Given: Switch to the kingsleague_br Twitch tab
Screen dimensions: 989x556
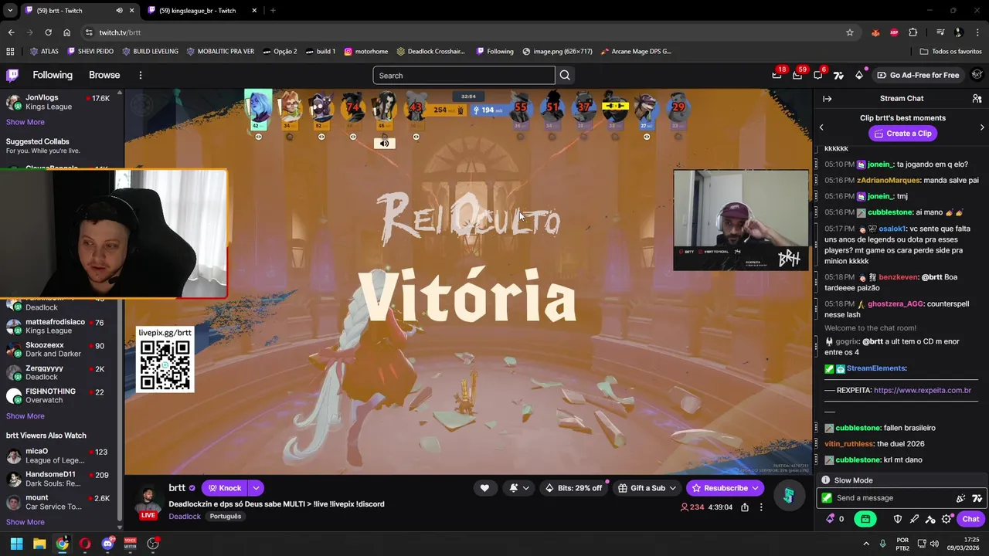Looking at the screenshot, I should [x=197, y=11].
